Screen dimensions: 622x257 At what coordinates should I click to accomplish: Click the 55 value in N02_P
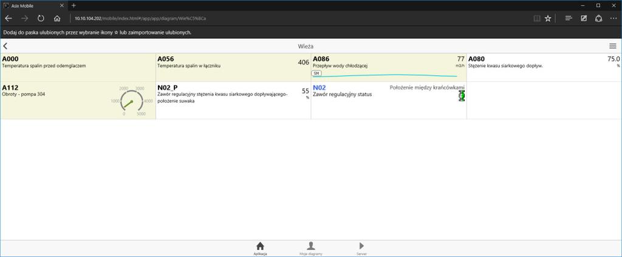click(306, 91)
